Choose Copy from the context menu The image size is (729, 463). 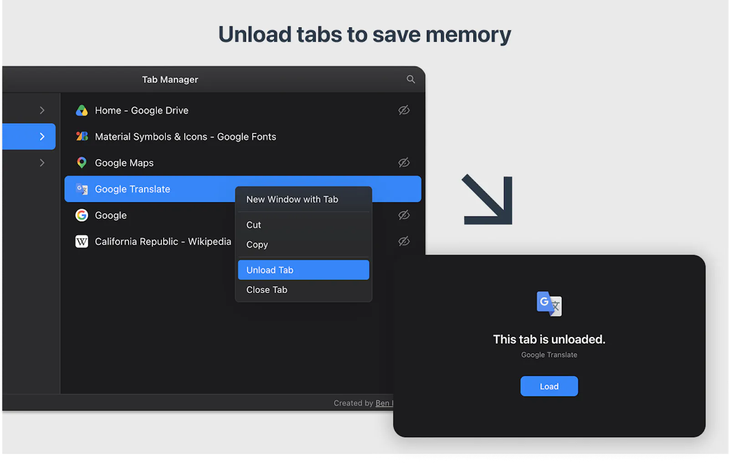pos(303,244)
